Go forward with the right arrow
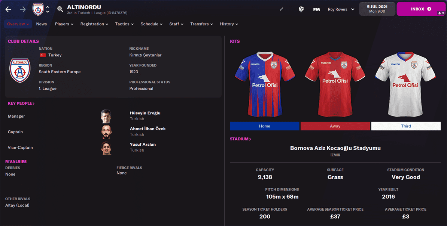The image size is (447, 226). point(23,9)
